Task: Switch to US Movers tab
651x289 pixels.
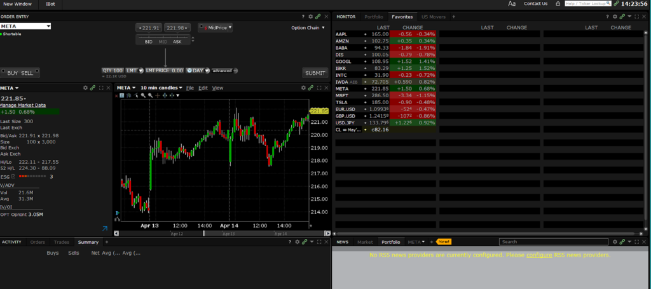Action: [x=434, y=17]
